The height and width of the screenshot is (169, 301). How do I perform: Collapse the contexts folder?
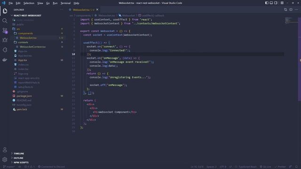(x=23, y=42)
